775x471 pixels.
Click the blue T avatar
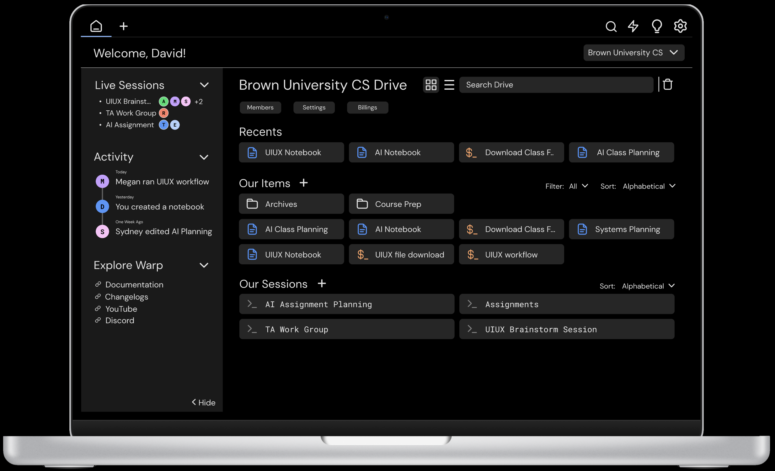coord(163,125)
